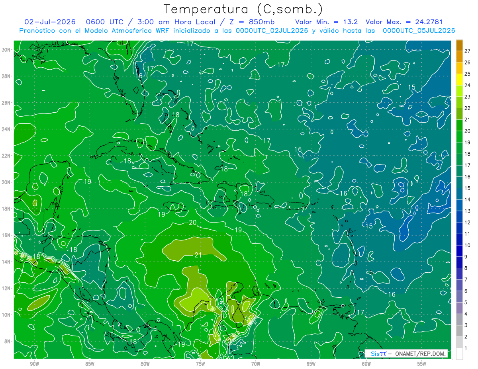Click the '14N' latitude axis label

tap(6, 262)
